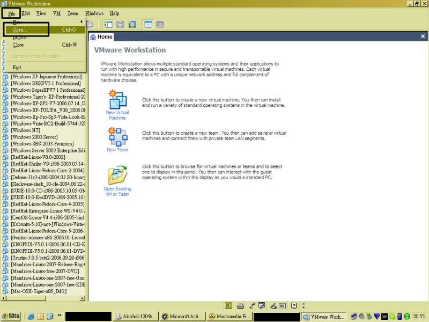Open the Help menu
Image resolution: width=429 pixels, height=322 pixels.
[114, 13]
